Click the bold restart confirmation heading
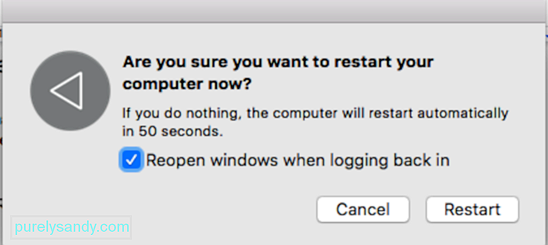 tap(278, 73)
